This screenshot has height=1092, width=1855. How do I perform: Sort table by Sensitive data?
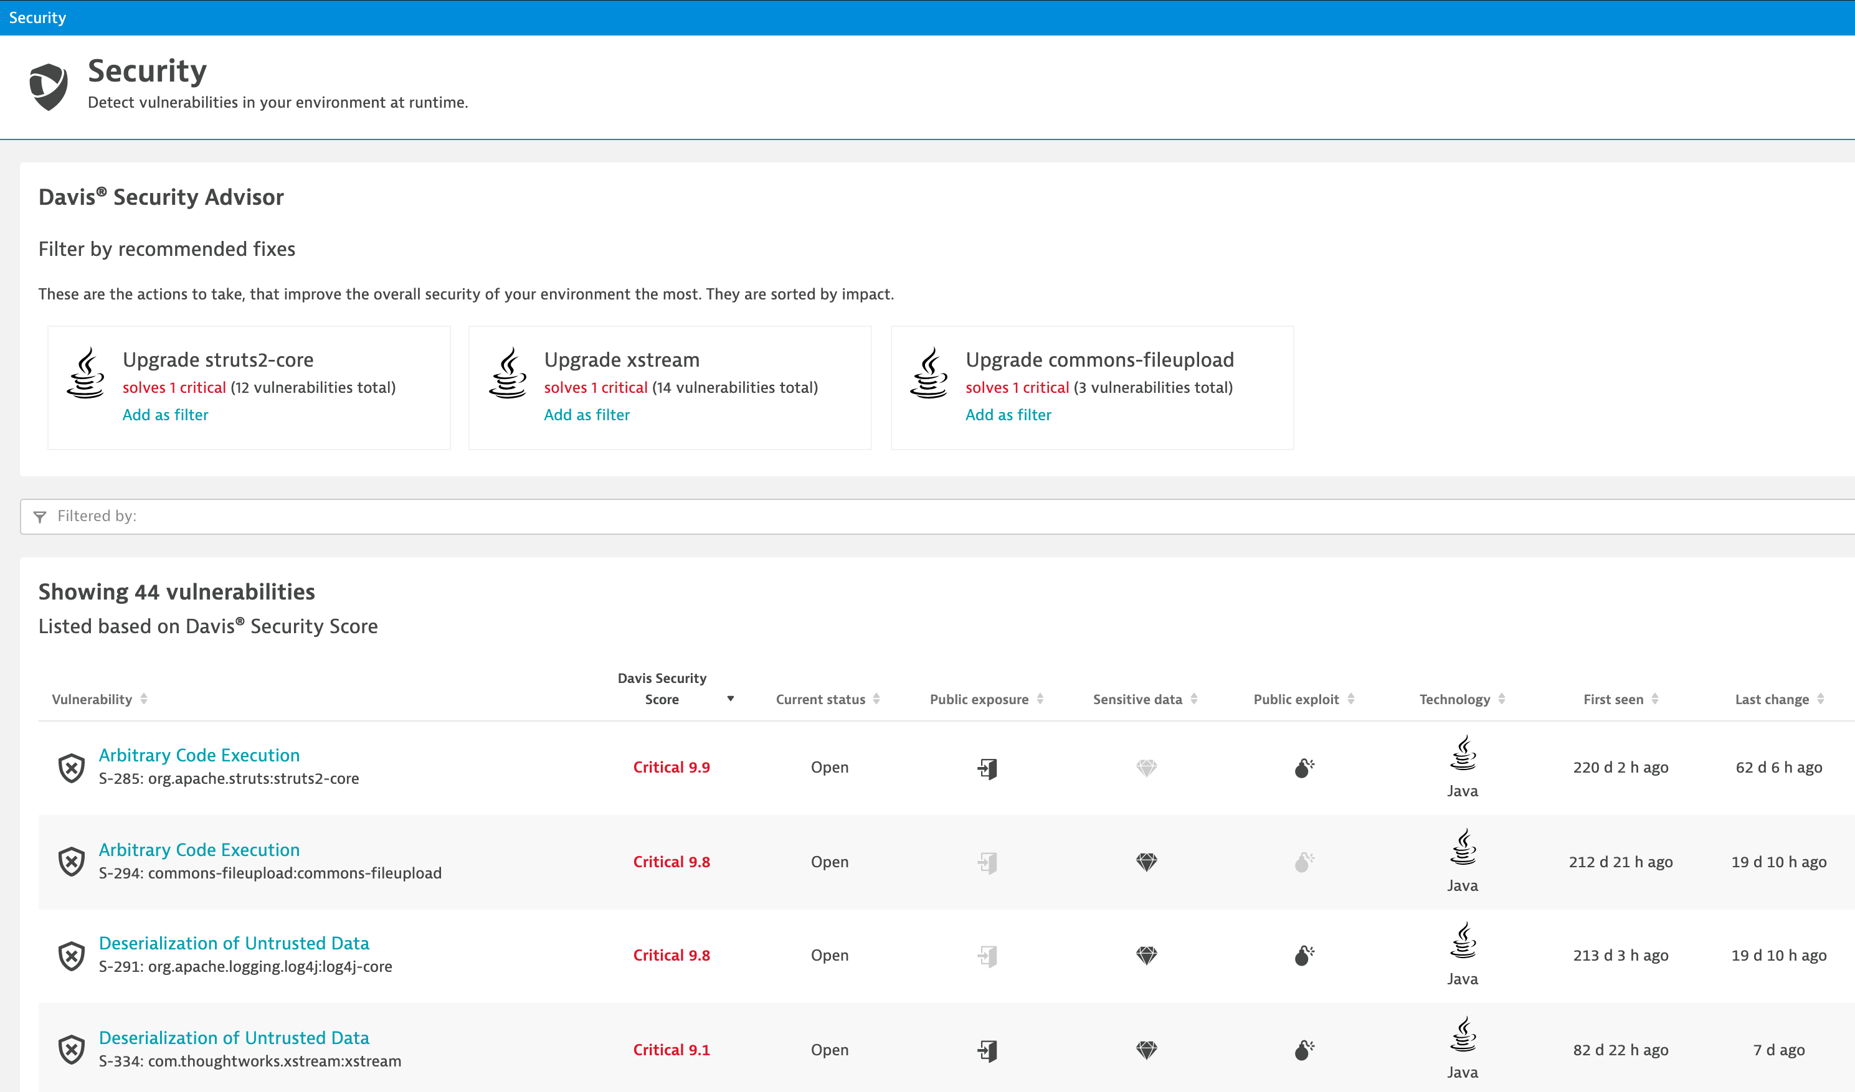[1146, 699]
